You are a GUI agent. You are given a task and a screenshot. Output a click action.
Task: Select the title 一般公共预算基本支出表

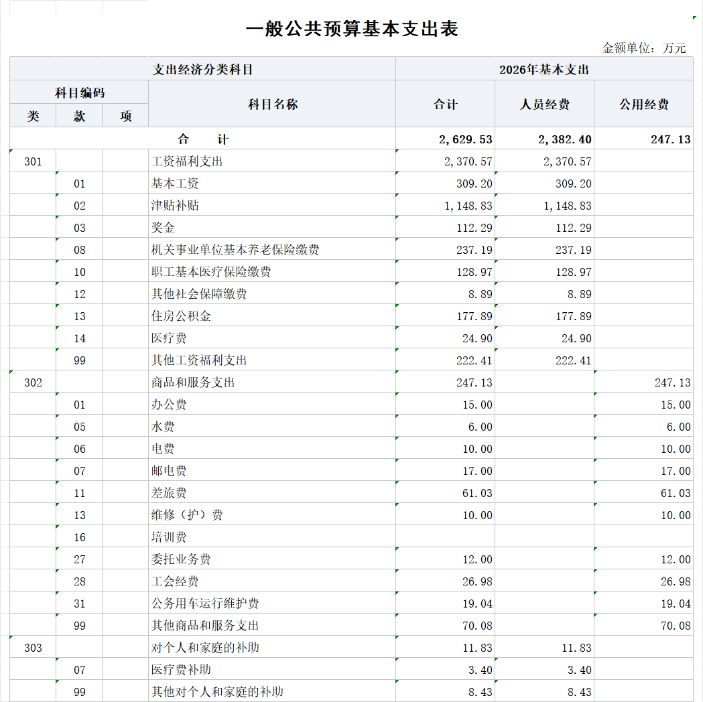coord(352,29)
